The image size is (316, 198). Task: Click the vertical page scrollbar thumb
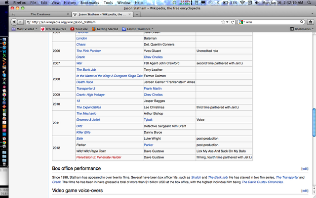314,123
